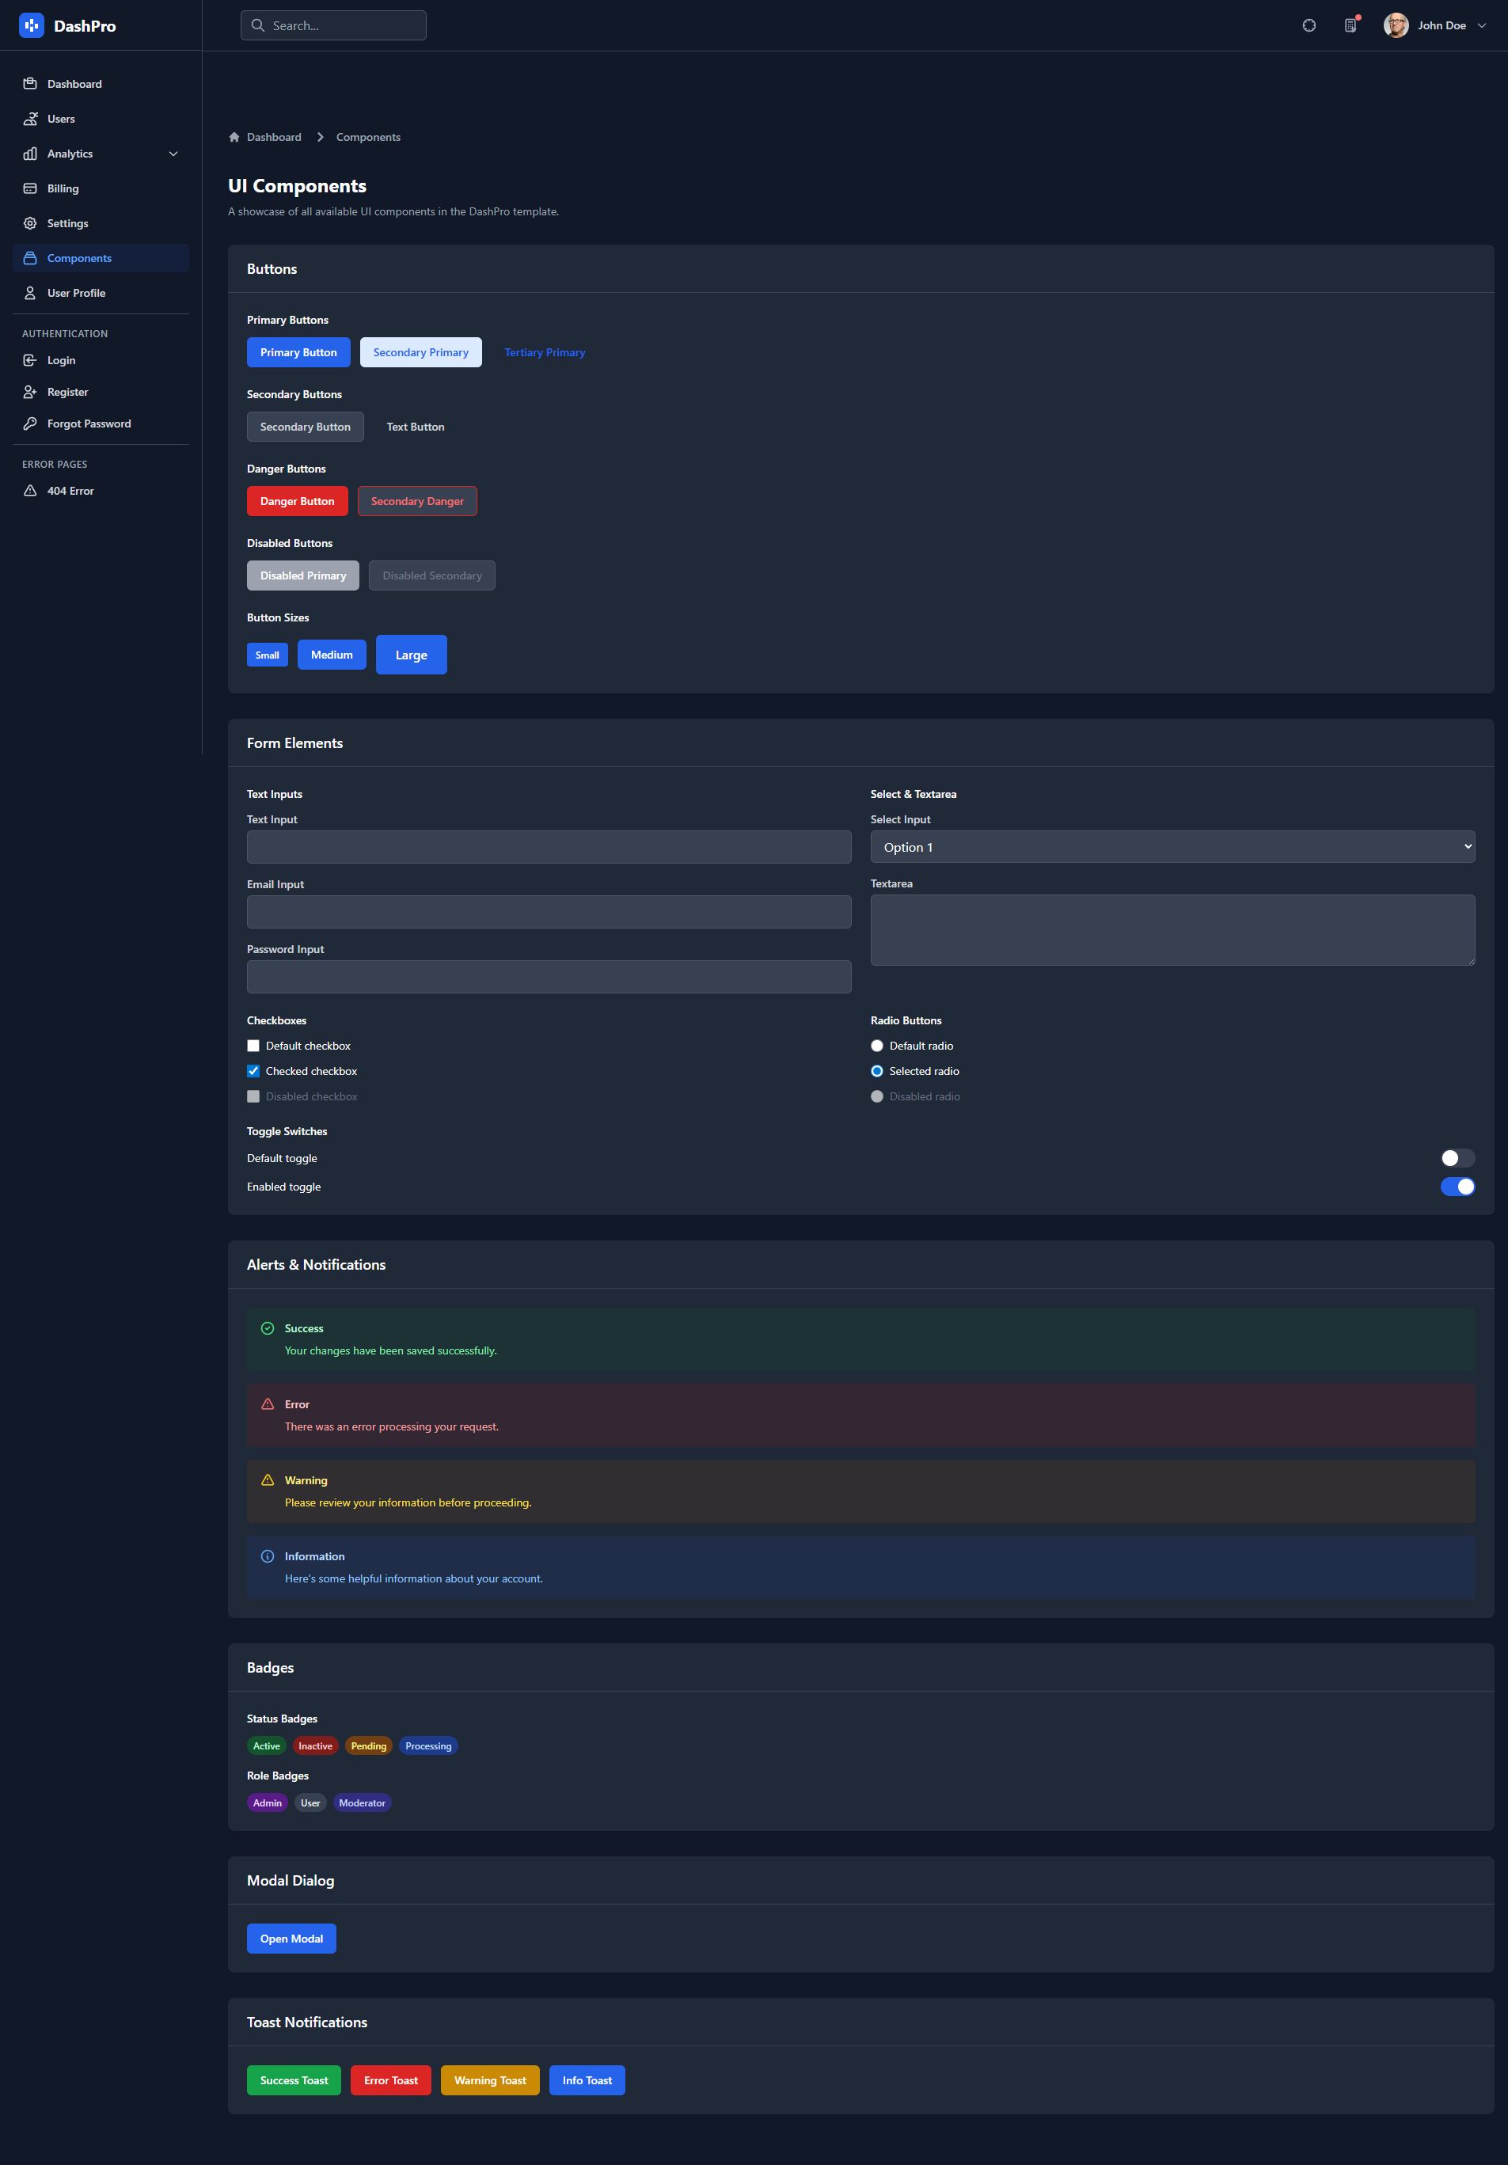This screenshot has height=2165, width=1508.
Task: Choose the Selected radio option
Action: [x=877, y=1071]
